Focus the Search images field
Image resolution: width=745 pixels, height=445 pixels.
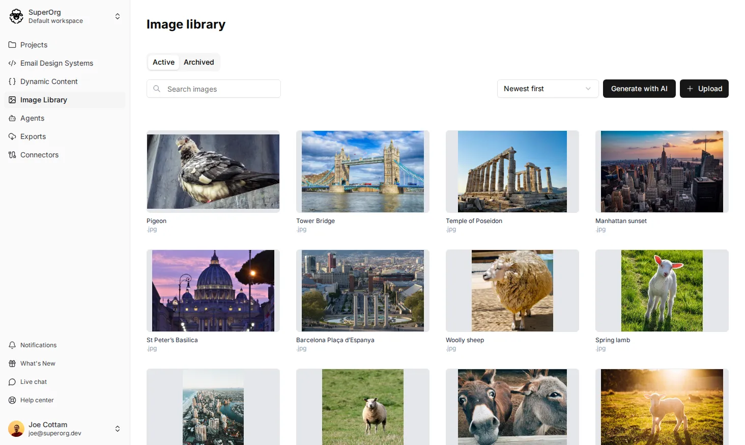tap(214, 89)
